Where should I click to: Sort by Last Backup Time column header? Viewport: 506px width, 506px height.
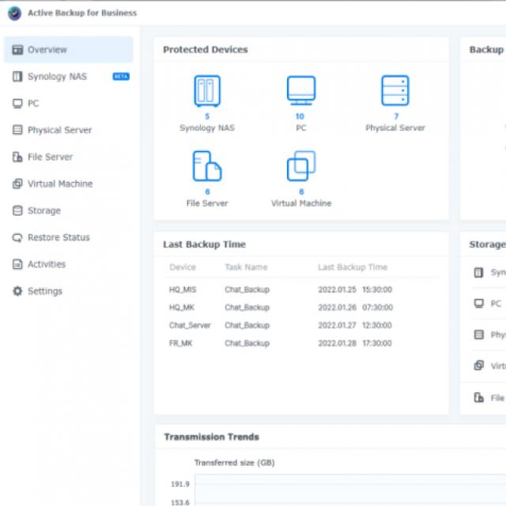353,267
